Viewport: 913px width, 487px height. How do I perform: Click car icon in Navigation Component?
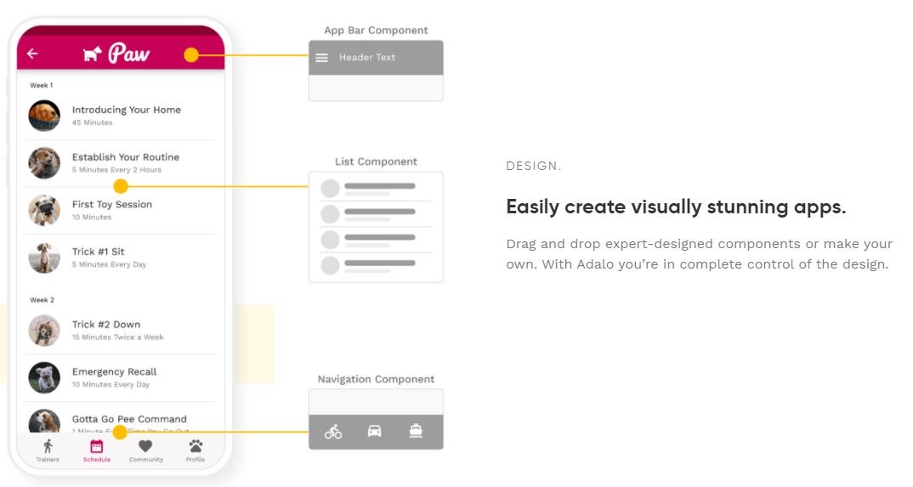click(x=374, y=431)
